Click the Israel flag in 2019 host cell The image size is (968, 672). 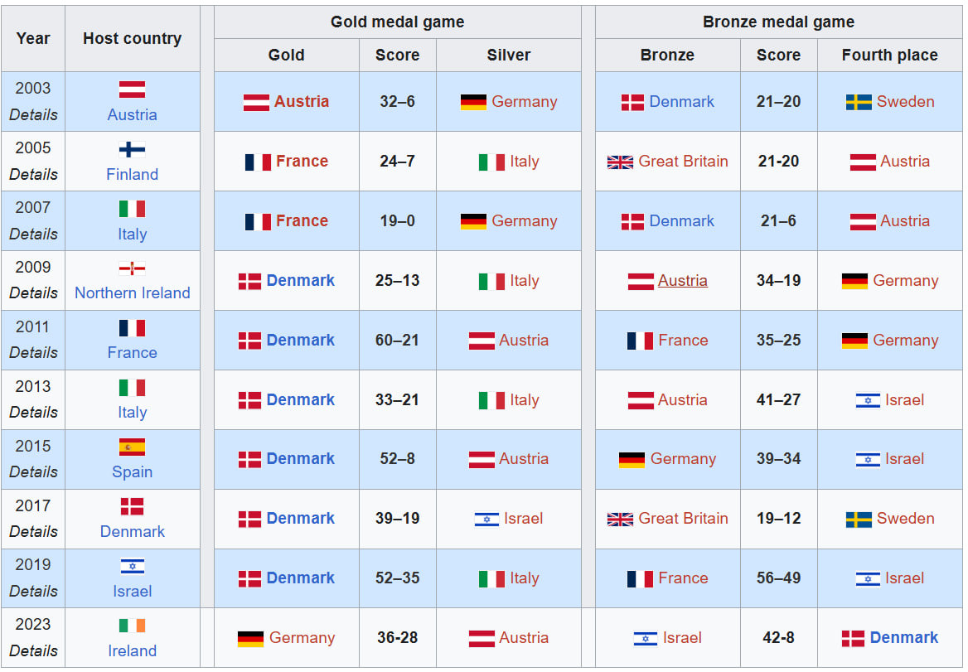(x=132, y=567)
